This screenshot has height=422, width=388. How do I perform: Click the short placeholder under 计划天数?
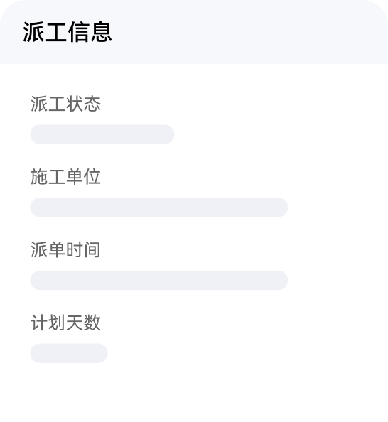(x=69, y=353)
